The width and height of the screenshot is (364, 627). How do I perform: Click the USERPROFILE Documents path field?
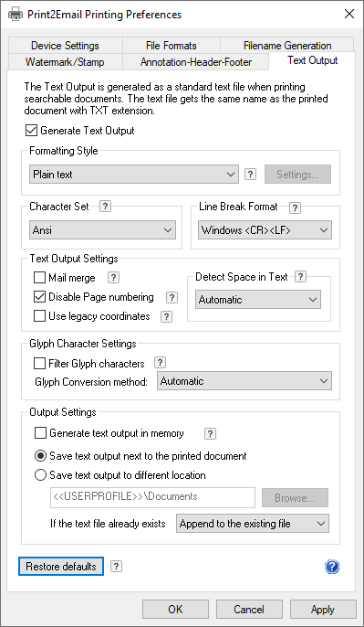coord(153,497)
